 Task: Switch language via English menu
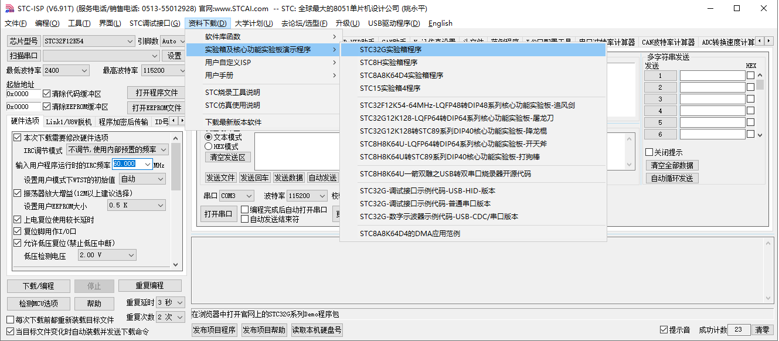point(440,23)
